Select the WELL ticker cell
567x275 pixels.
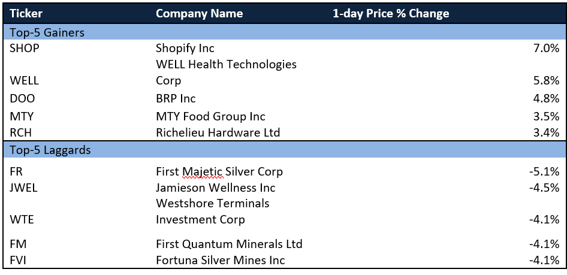(24, 80)
